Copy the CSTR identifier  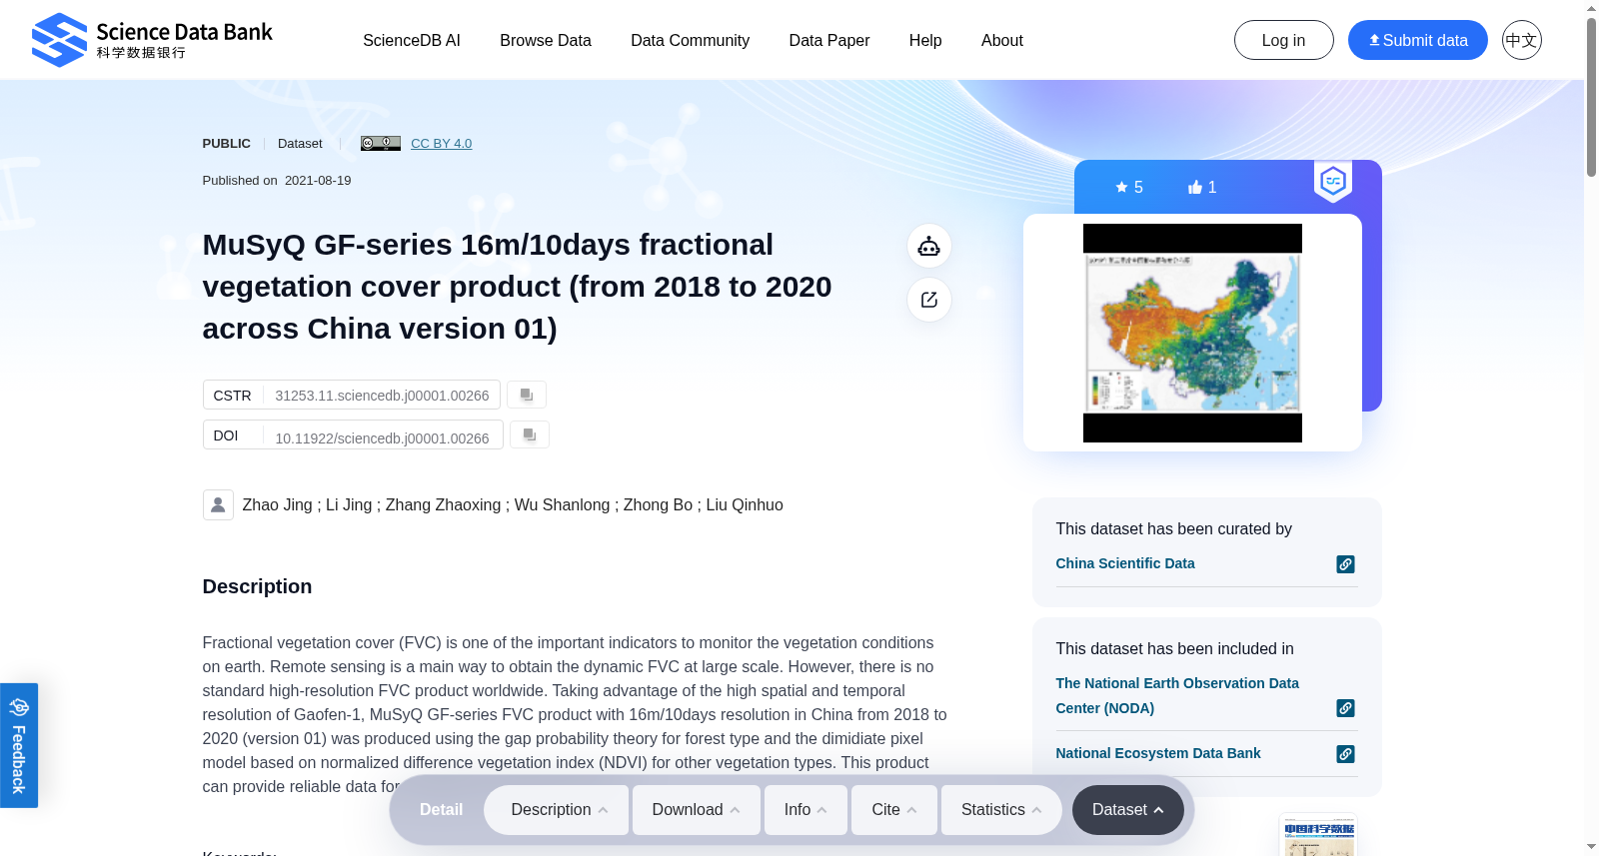(527, 395)
